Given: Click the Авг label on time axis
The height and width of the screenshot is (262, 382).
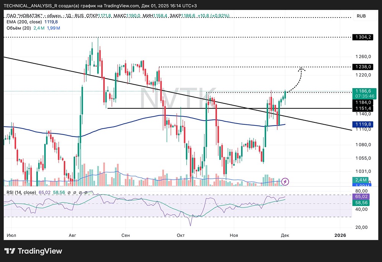Looking at the screenshot, I should pos(72,235).
